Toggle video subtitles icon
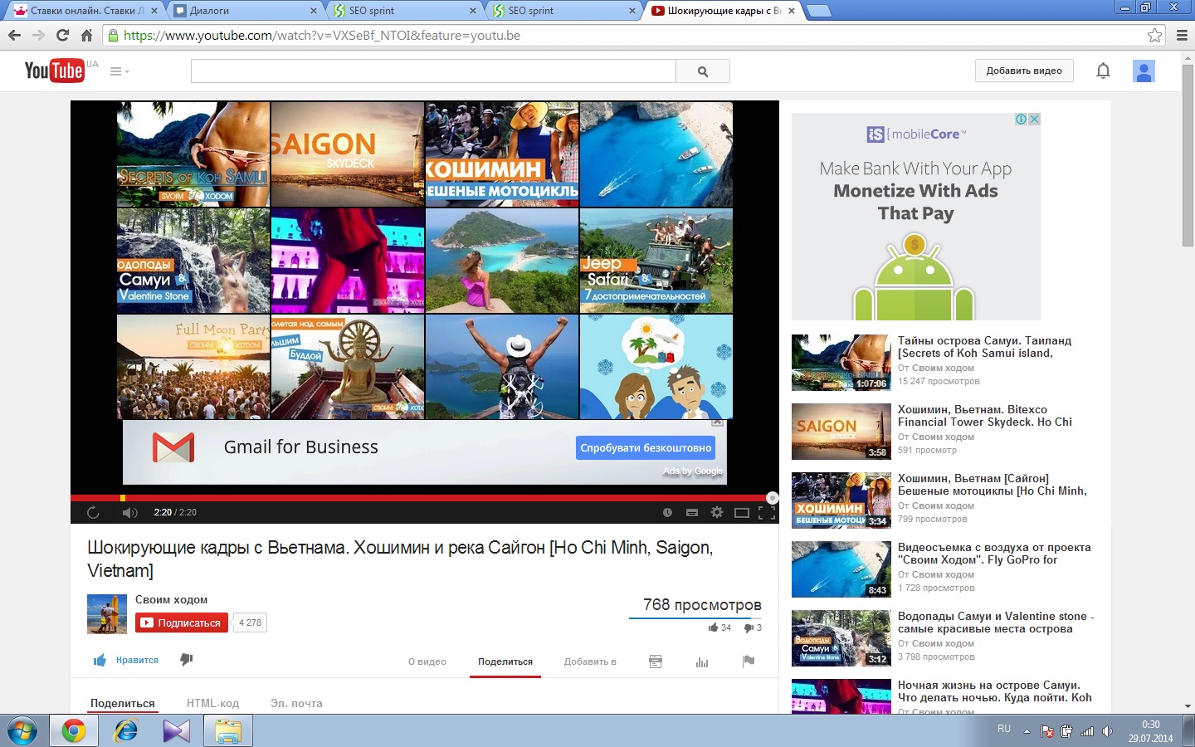This screenshot has width=1195, height=747. coord(692,513)
